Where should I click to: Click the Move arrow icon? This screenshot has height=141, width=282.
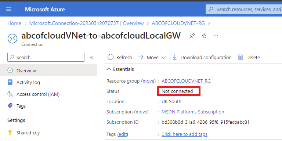141,57
